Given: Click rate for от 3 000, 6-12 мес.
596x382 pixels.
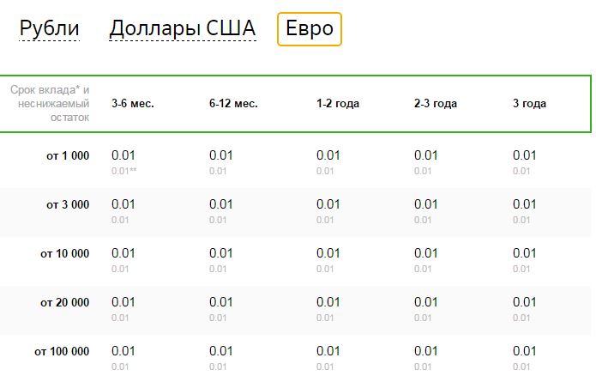Looking at the screenshot, I should [221, 204].
